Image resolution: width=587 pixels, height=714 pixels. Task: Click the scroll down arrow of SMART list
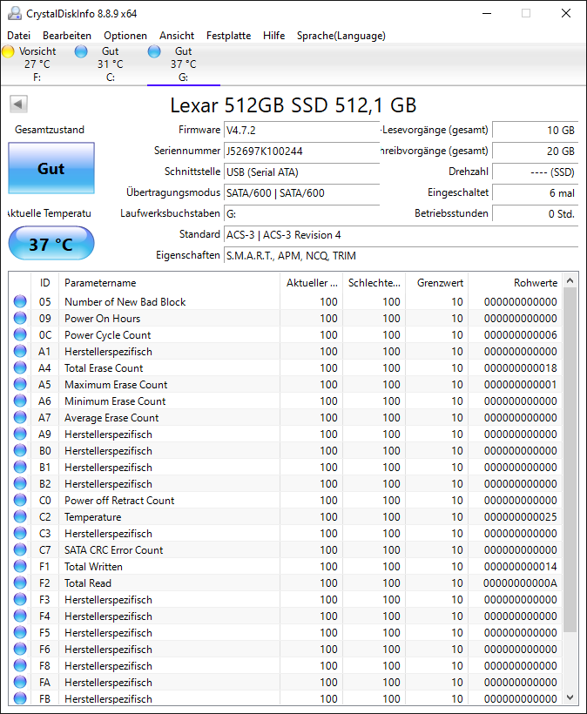pos(570,697)
